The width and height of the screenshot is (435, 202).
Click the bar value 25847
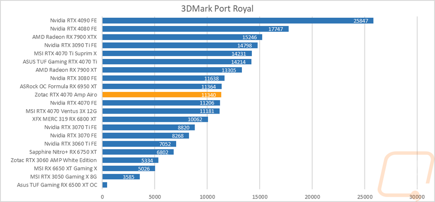pos(361,21)
